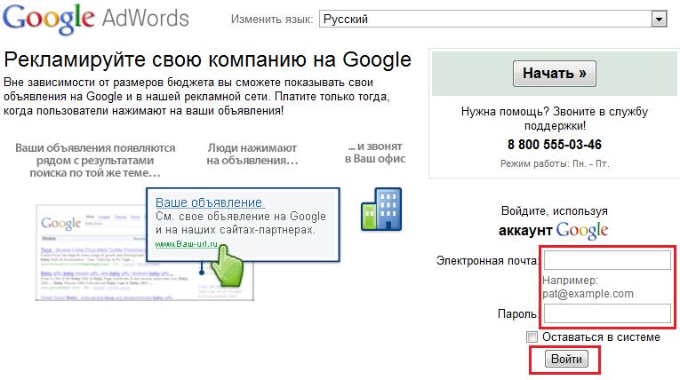Click the caption Люди нажимают на объявления

252,154
